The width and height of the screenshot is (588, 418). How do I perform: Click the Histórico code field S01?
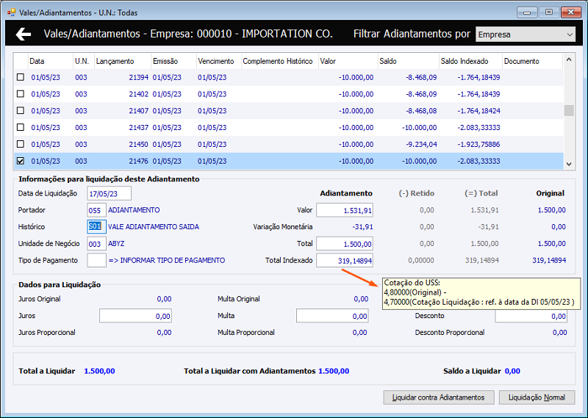click(96, 227)
